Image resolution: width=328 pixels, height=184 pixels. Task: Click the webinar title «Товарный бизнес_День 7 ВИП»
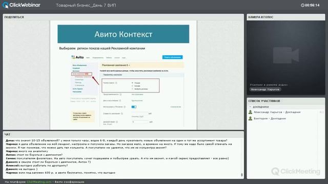pos(86,5)
